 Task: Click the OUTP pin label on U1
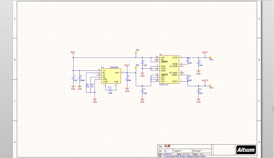(175, 58)
